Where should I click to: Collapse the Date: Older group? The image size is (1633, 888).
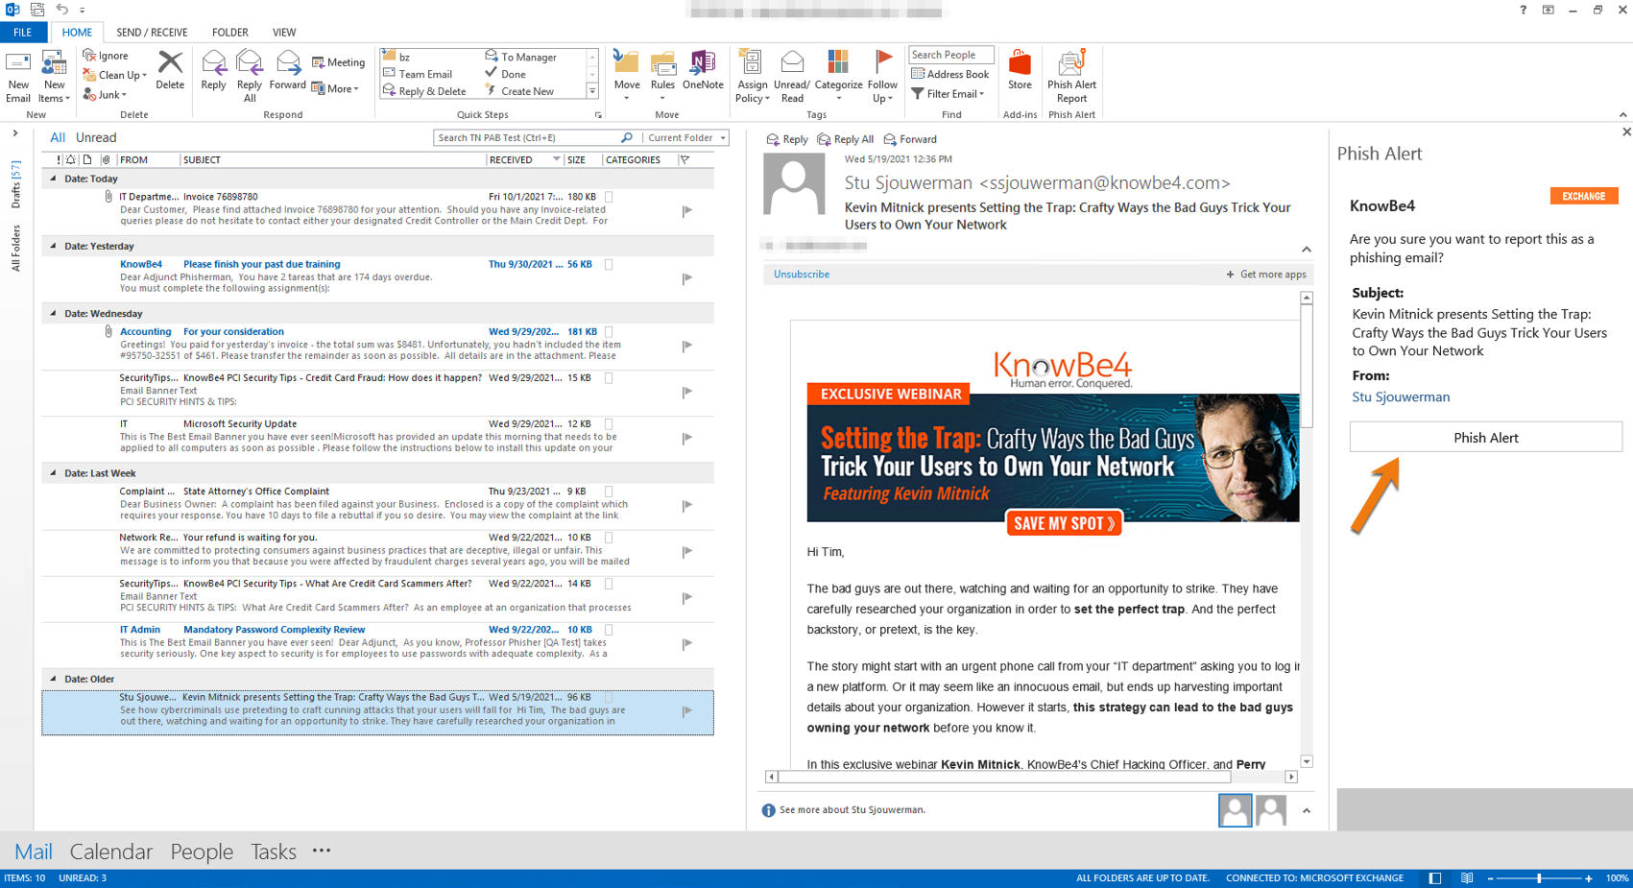(53, 679)
